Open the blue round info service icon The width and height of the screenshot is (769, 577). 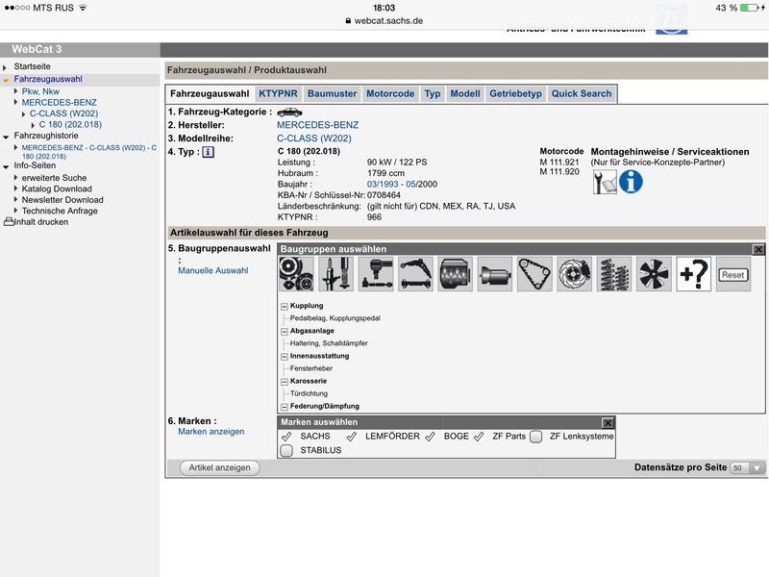click(631, 182)
